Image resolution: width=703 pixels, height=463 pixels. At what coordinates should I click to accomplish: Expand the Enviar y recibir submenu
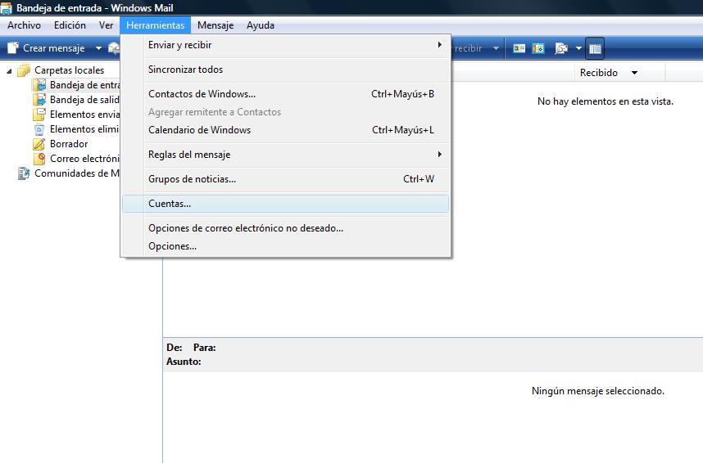click(285, 45)
